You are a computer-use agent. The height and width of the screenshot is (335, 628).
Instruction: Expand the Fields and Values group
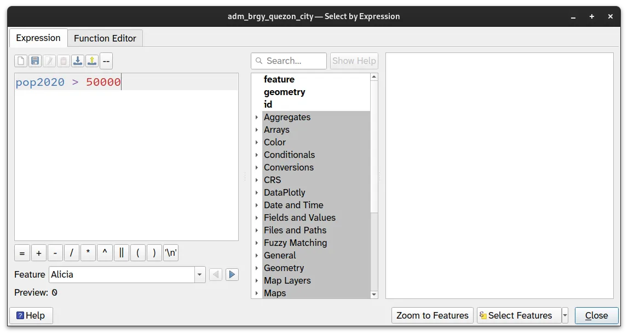(x=256, y=218)
